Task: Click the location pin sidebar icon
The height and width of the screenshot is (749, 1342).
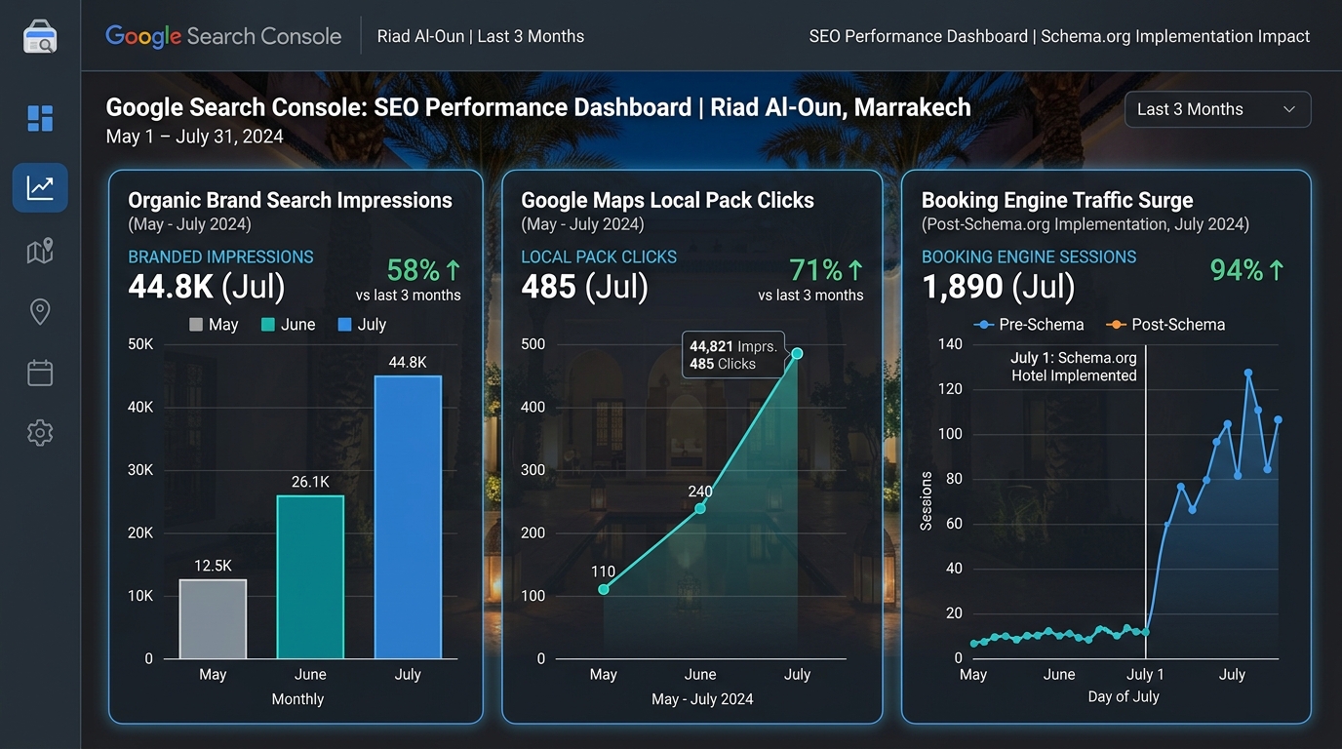Action: [x=40, y=312]
